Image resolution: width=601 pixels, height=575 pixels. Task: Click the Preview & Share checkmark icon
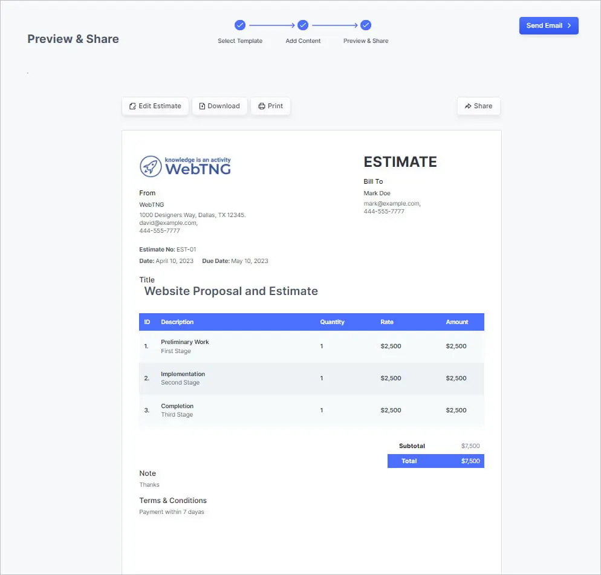click(x=365, y=25)
